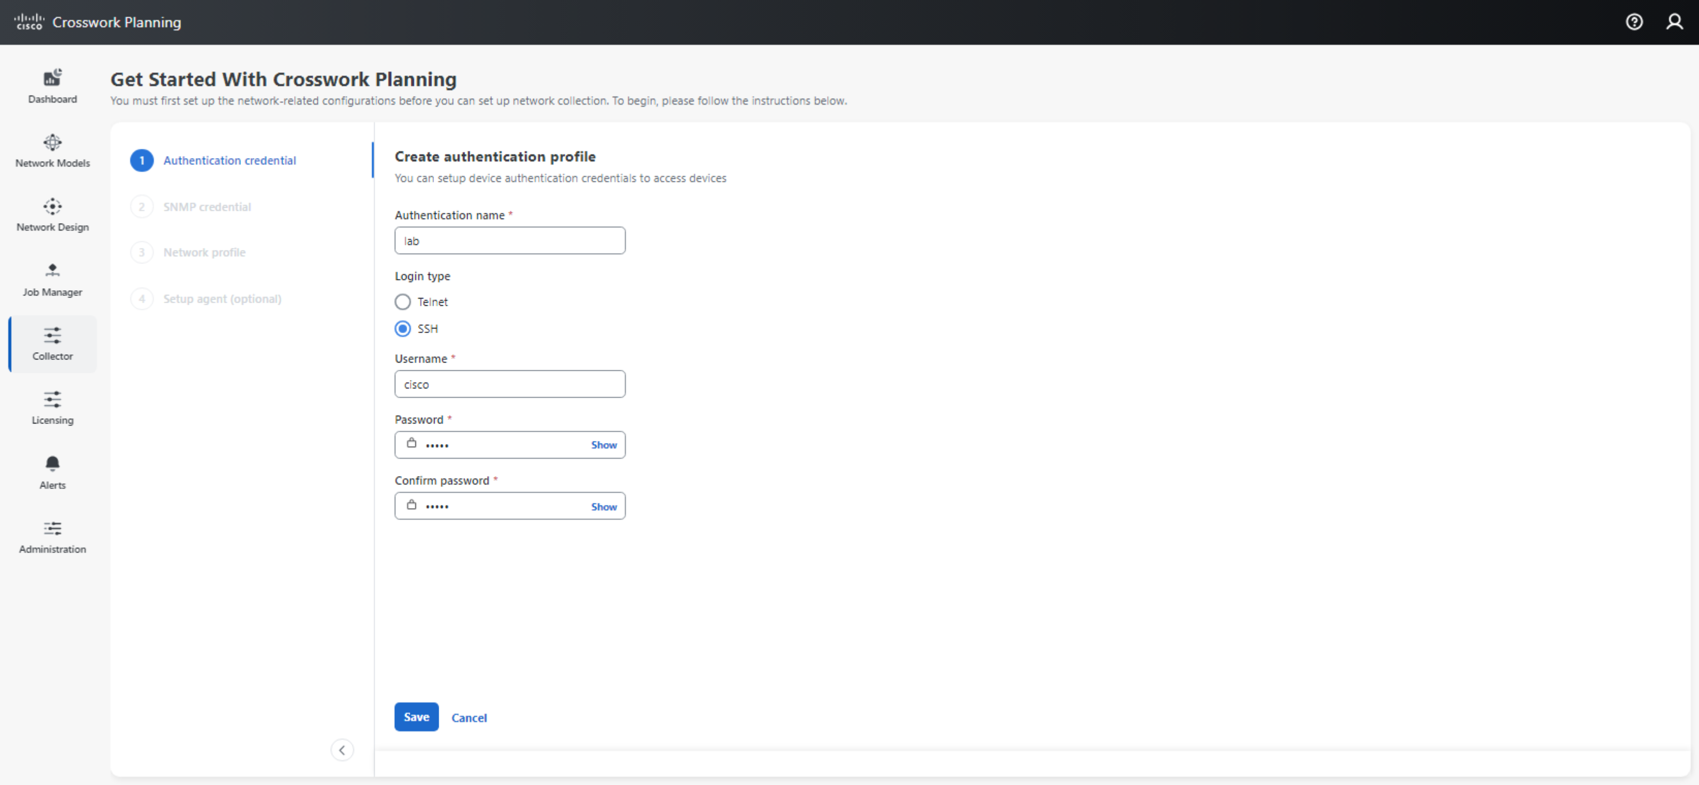1699x785 pixels.
Task: Go to Network Design section
Action: (x=52, y=214)
